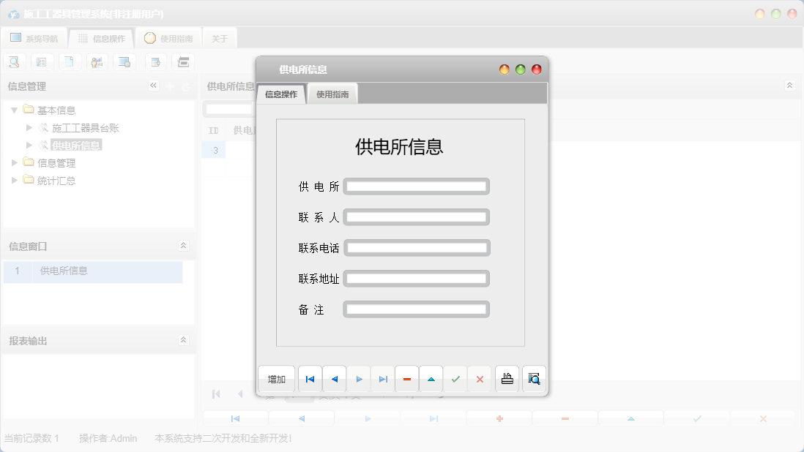Image resolution: width=804 pixels, height=452 pixels.
Task: Open the add-window toolbar icon
Action: pyautogui.click(x=155, y=61)
